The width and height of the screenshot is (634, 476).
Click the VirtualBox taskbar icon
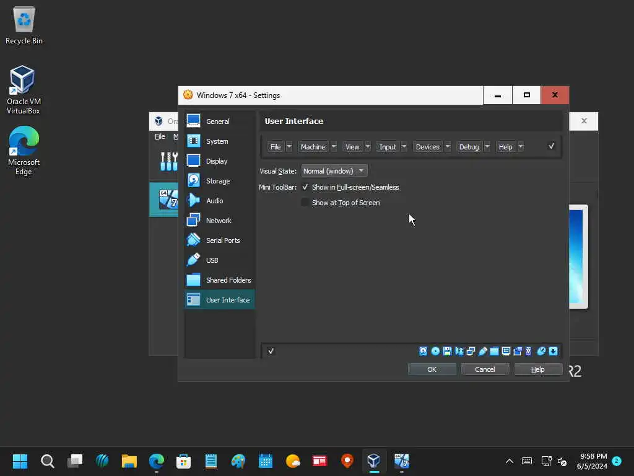coord(374,461)
